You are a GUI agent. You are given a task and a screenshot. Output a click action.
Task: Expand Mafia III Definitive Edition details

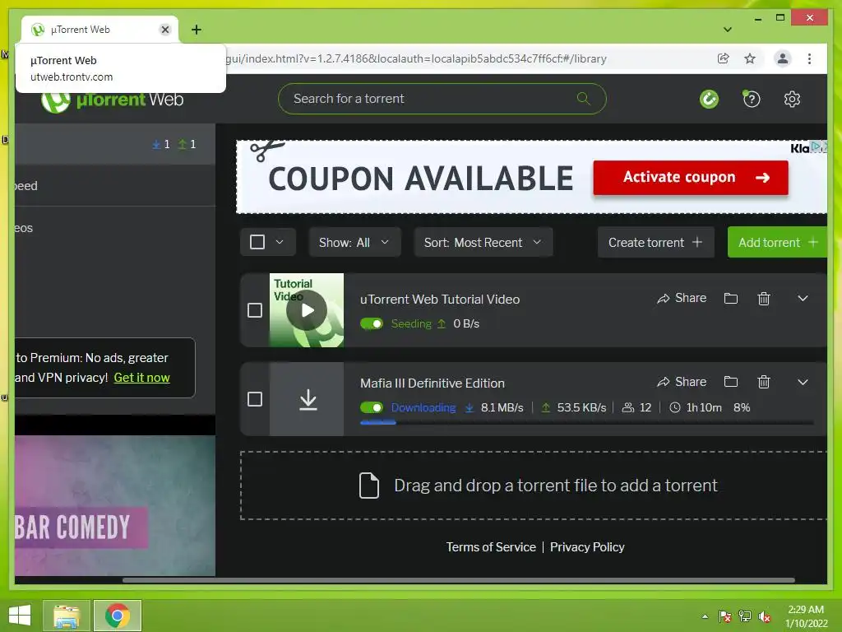[803, 382]
